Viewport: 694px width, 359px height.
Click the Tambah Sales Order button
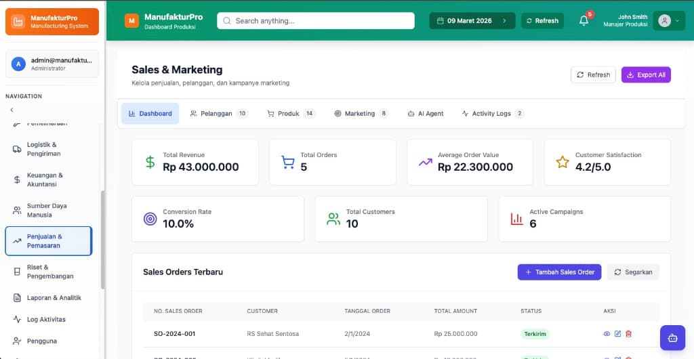(559, 272)
